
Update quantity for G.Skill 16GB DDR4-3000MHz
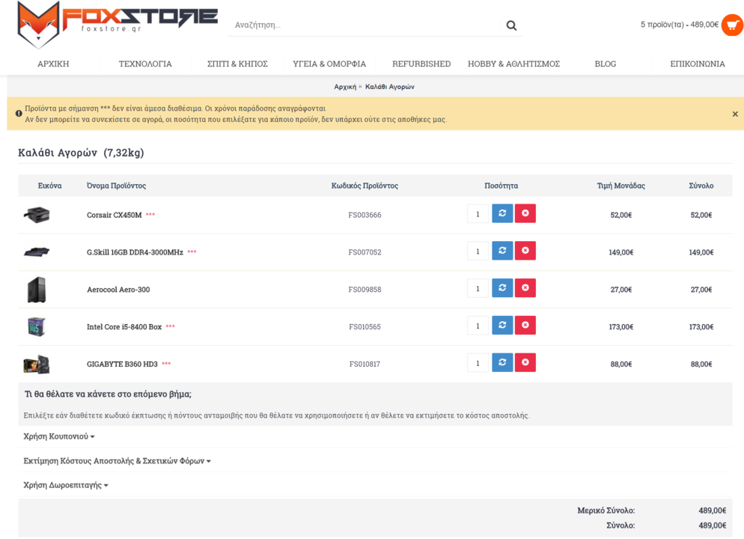502,251
